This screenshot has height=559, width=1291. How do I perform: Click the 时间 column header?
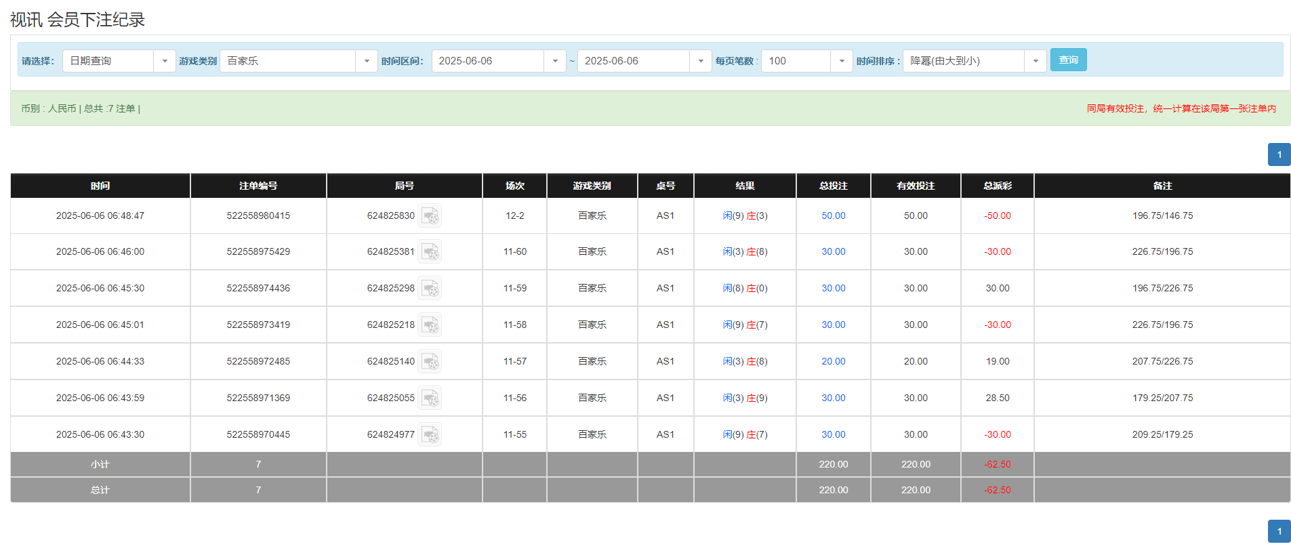[100, 186]
